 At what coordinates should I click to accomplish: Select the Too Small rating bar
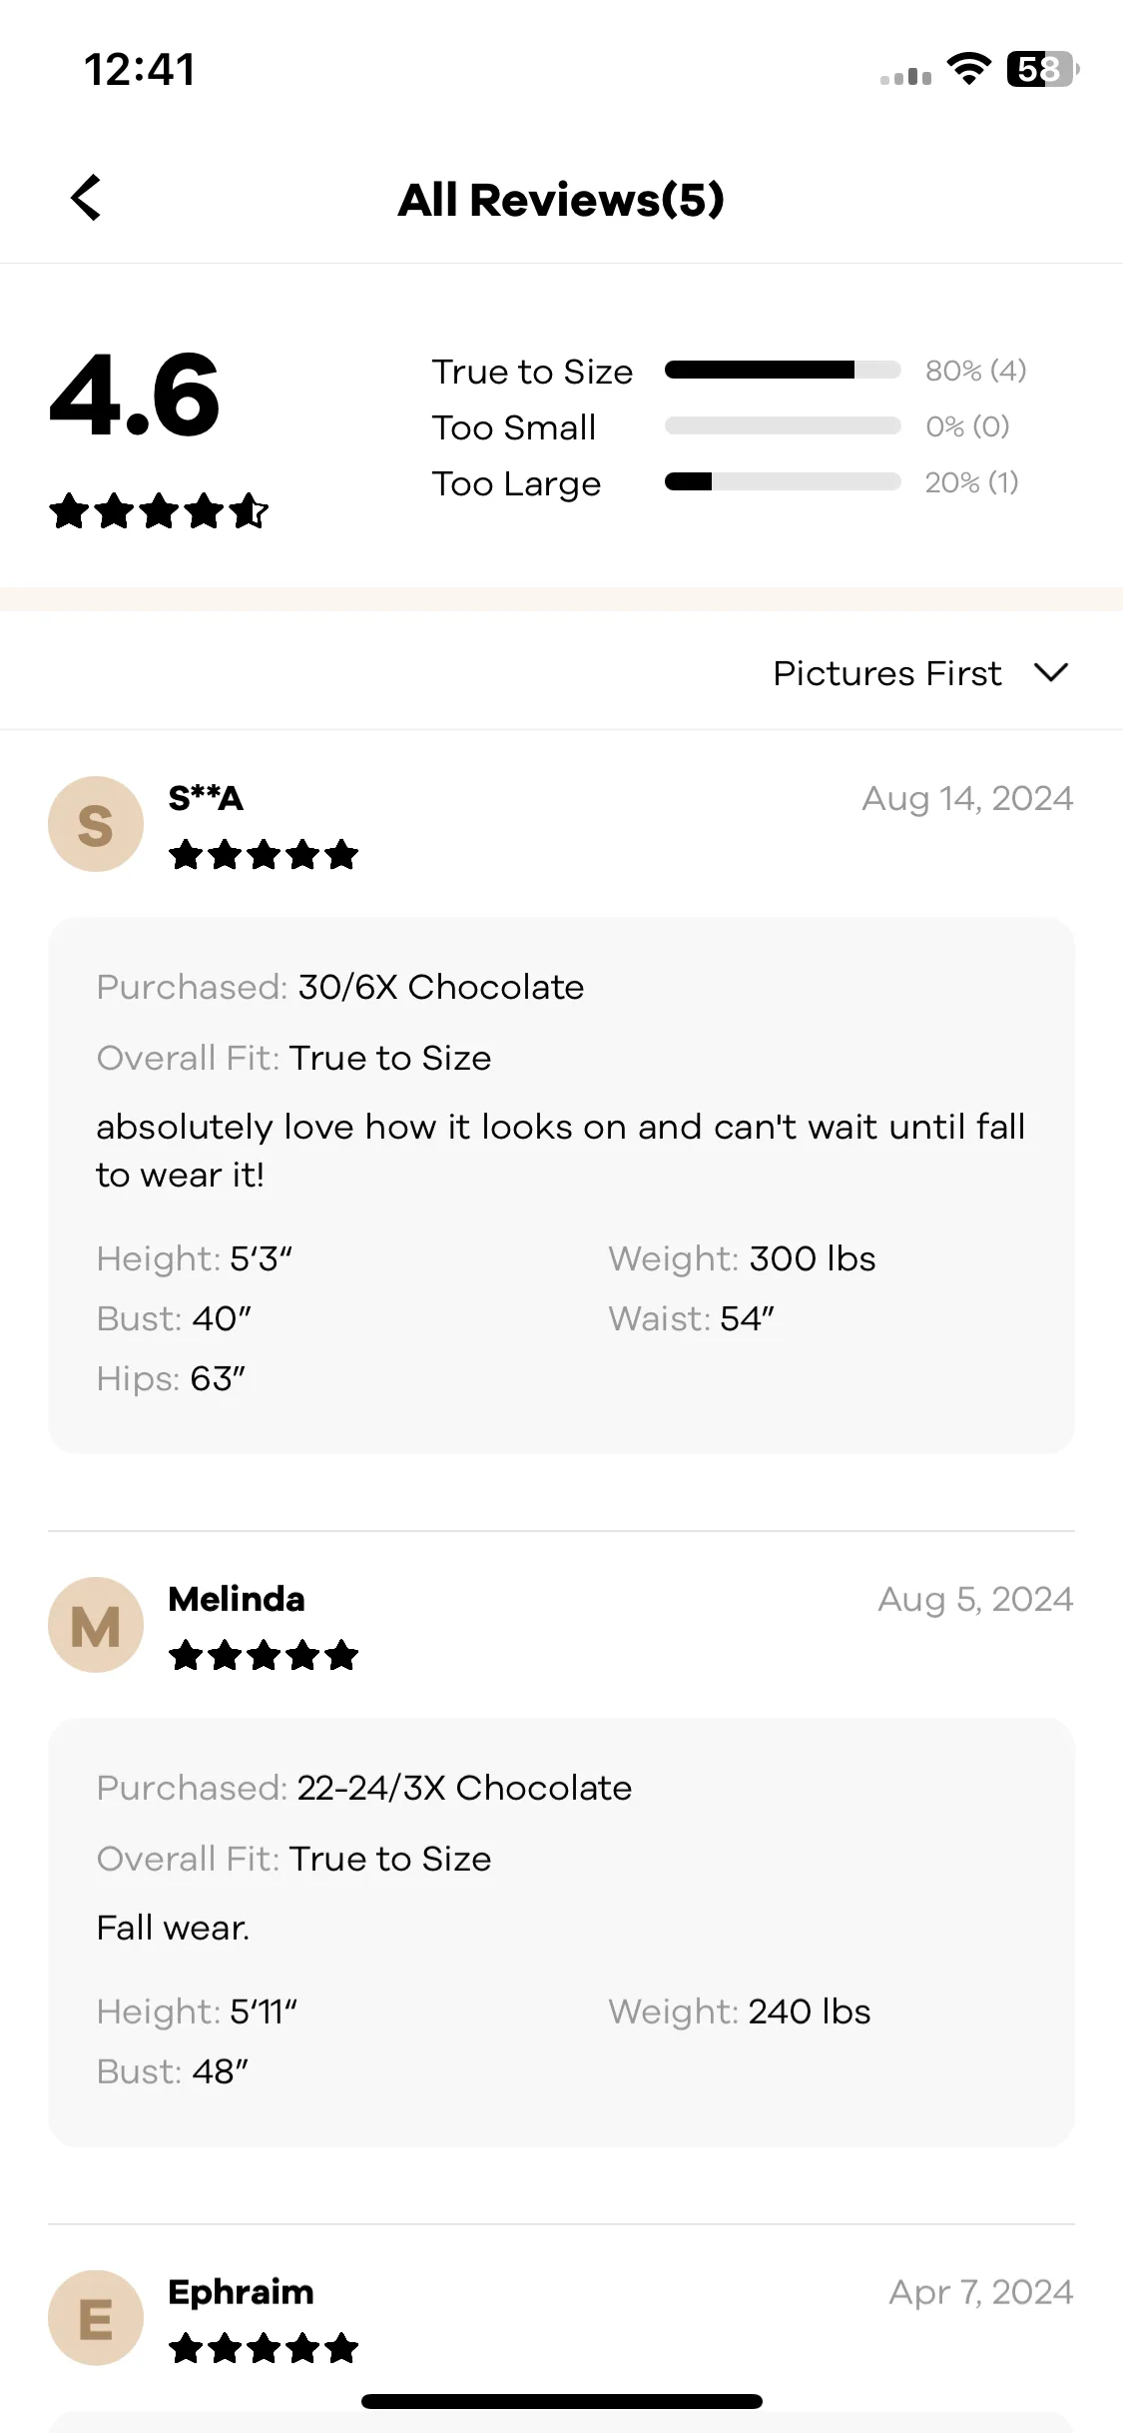pyautogui.click(x=783, y=426)
